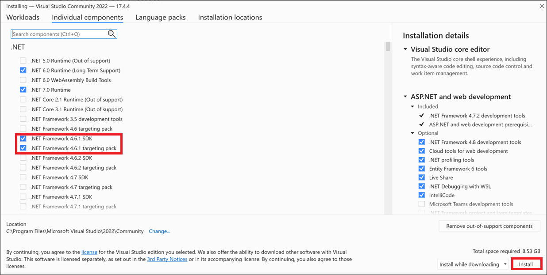Disable .NET profiling tools option
Image resolution: width=547 pixels, height=275 pixels.
(x=421, y=160)
